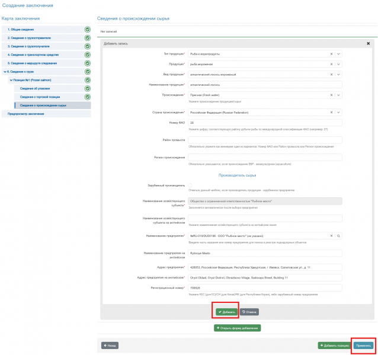The image size is (378, 355).
Task: Focus 'Наименование хозяйствующего субъекта на английском' field
Action: (x=265, y=218)
